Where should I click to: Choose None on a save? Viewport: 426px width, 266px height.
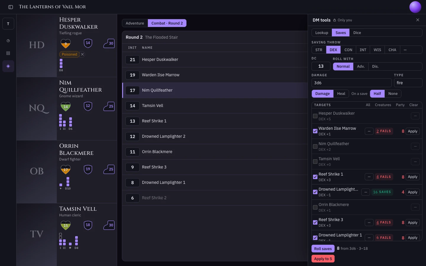point(393,94)
